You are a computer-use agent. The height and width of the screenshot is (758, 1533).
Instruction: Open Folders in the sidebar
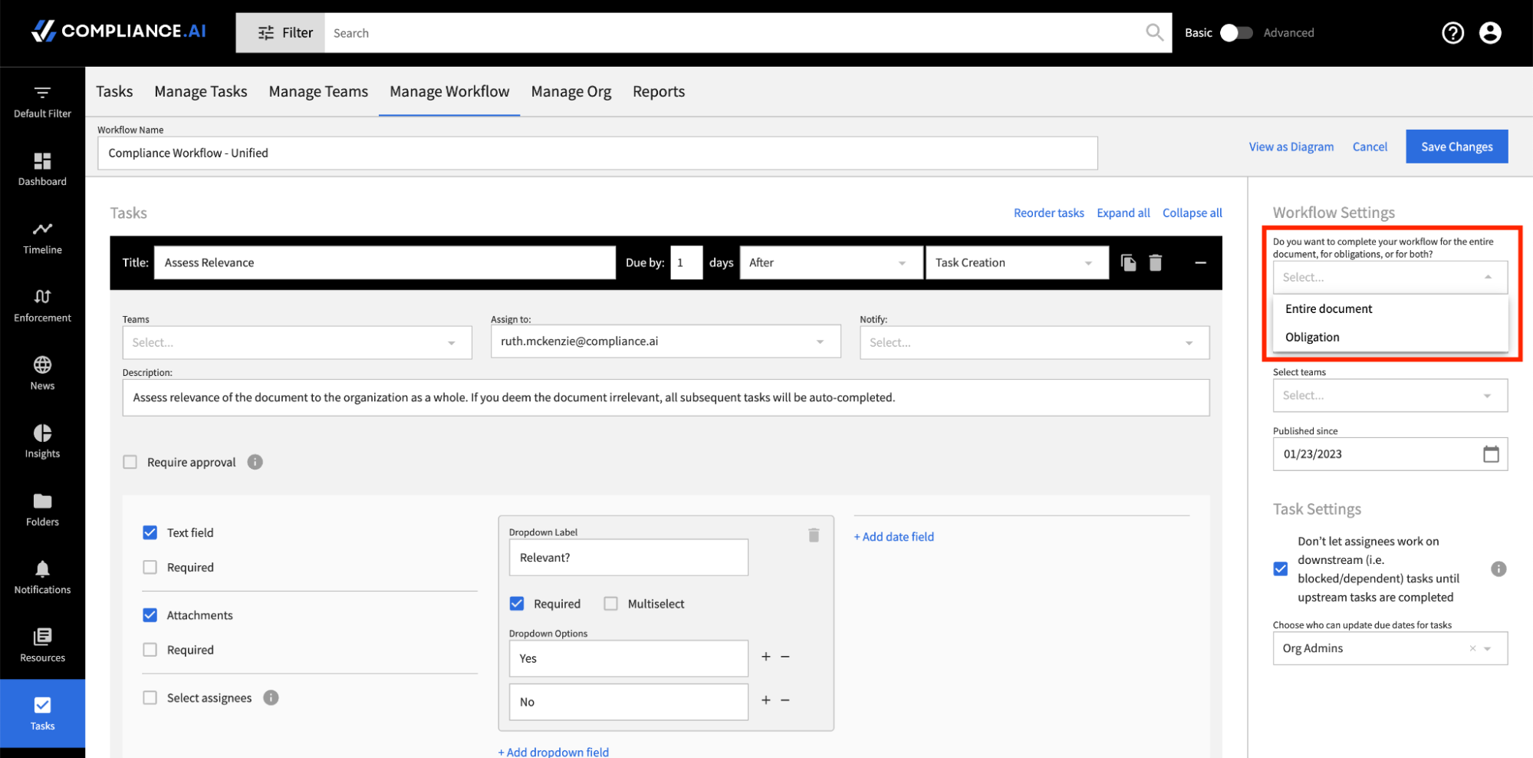pyautogui.click(x=42, y=509)
